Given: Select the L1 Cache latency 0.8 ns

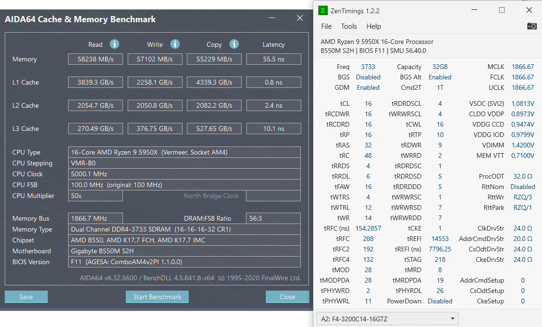Looking at the screenshot, I should tap(273, 82).
